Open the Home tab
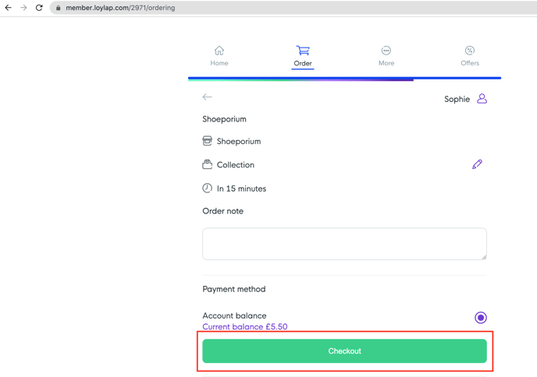The height and width of the screenshot is (377, 537). point(219,55)
